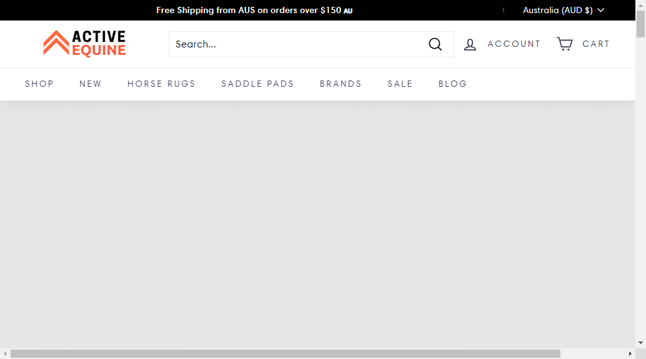Image resolution: width=646 pixels, height=359 pixels.
Task: Go to the NEW menu item
Action: click(x=90, y=84)
